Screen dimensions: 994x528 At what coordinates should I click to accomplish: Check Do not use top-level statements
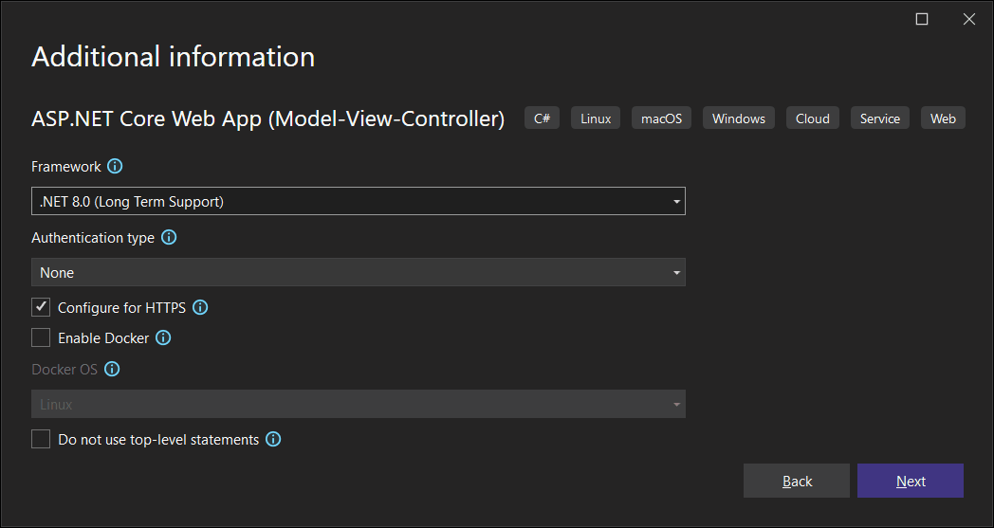(x=41, y=439)
